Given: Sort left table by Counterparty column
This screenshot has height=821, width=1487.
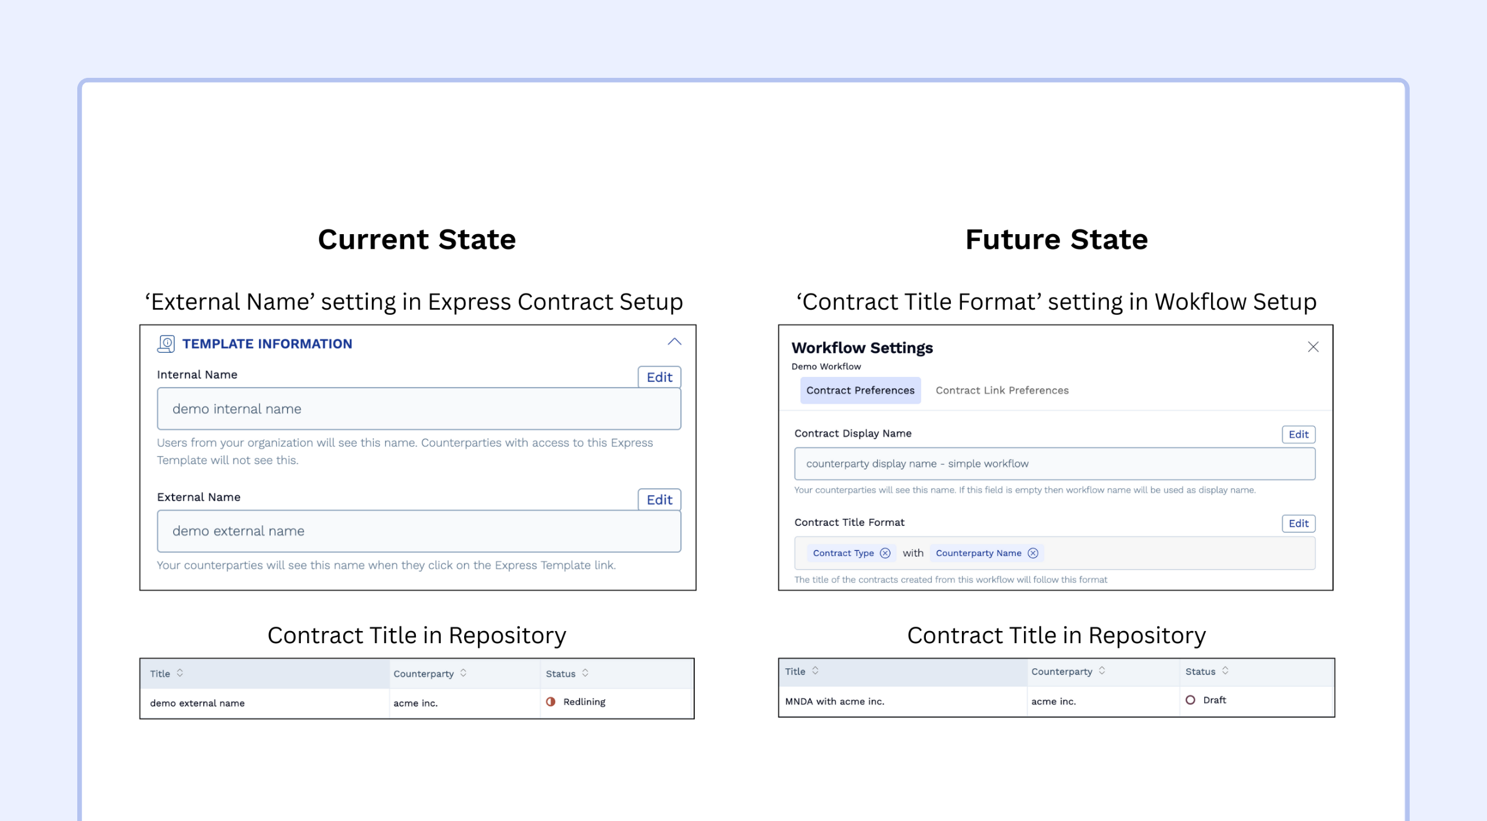Looking at the screenshot, I should point(463,673).
